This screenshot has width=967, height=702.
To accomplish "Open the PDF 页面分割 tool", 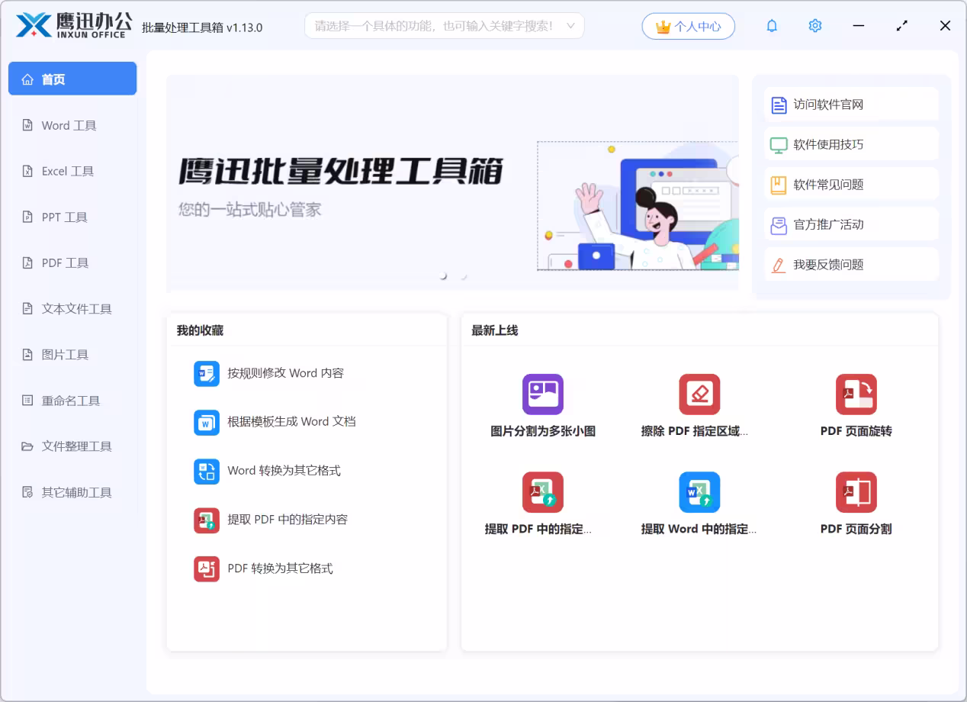I will (x=856, y=501).
